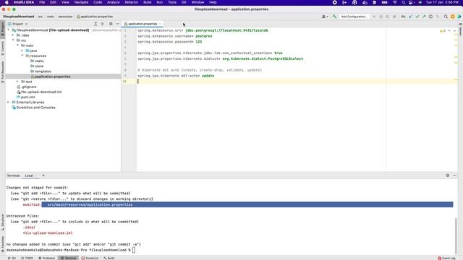Image resolution: width=463 pixels, height=260 pixels.
Task: Select application.properties in project tree
Action: (51, 77)
